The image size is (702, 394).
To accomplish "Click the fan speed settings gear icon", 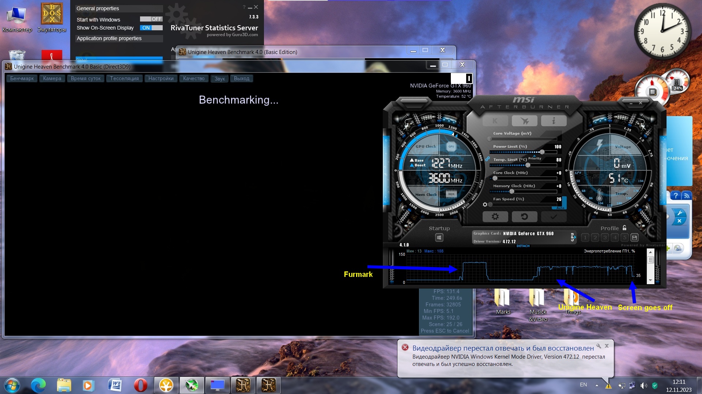I will tap(485, 205).
